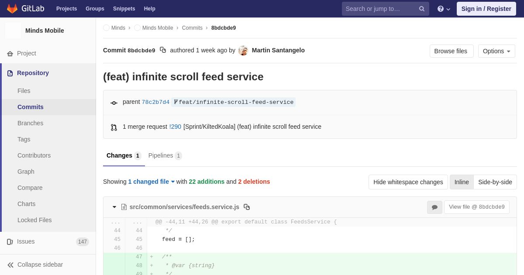Click the Commits breadcrumb link
The image size is (524, 275).
pos(192,28)
